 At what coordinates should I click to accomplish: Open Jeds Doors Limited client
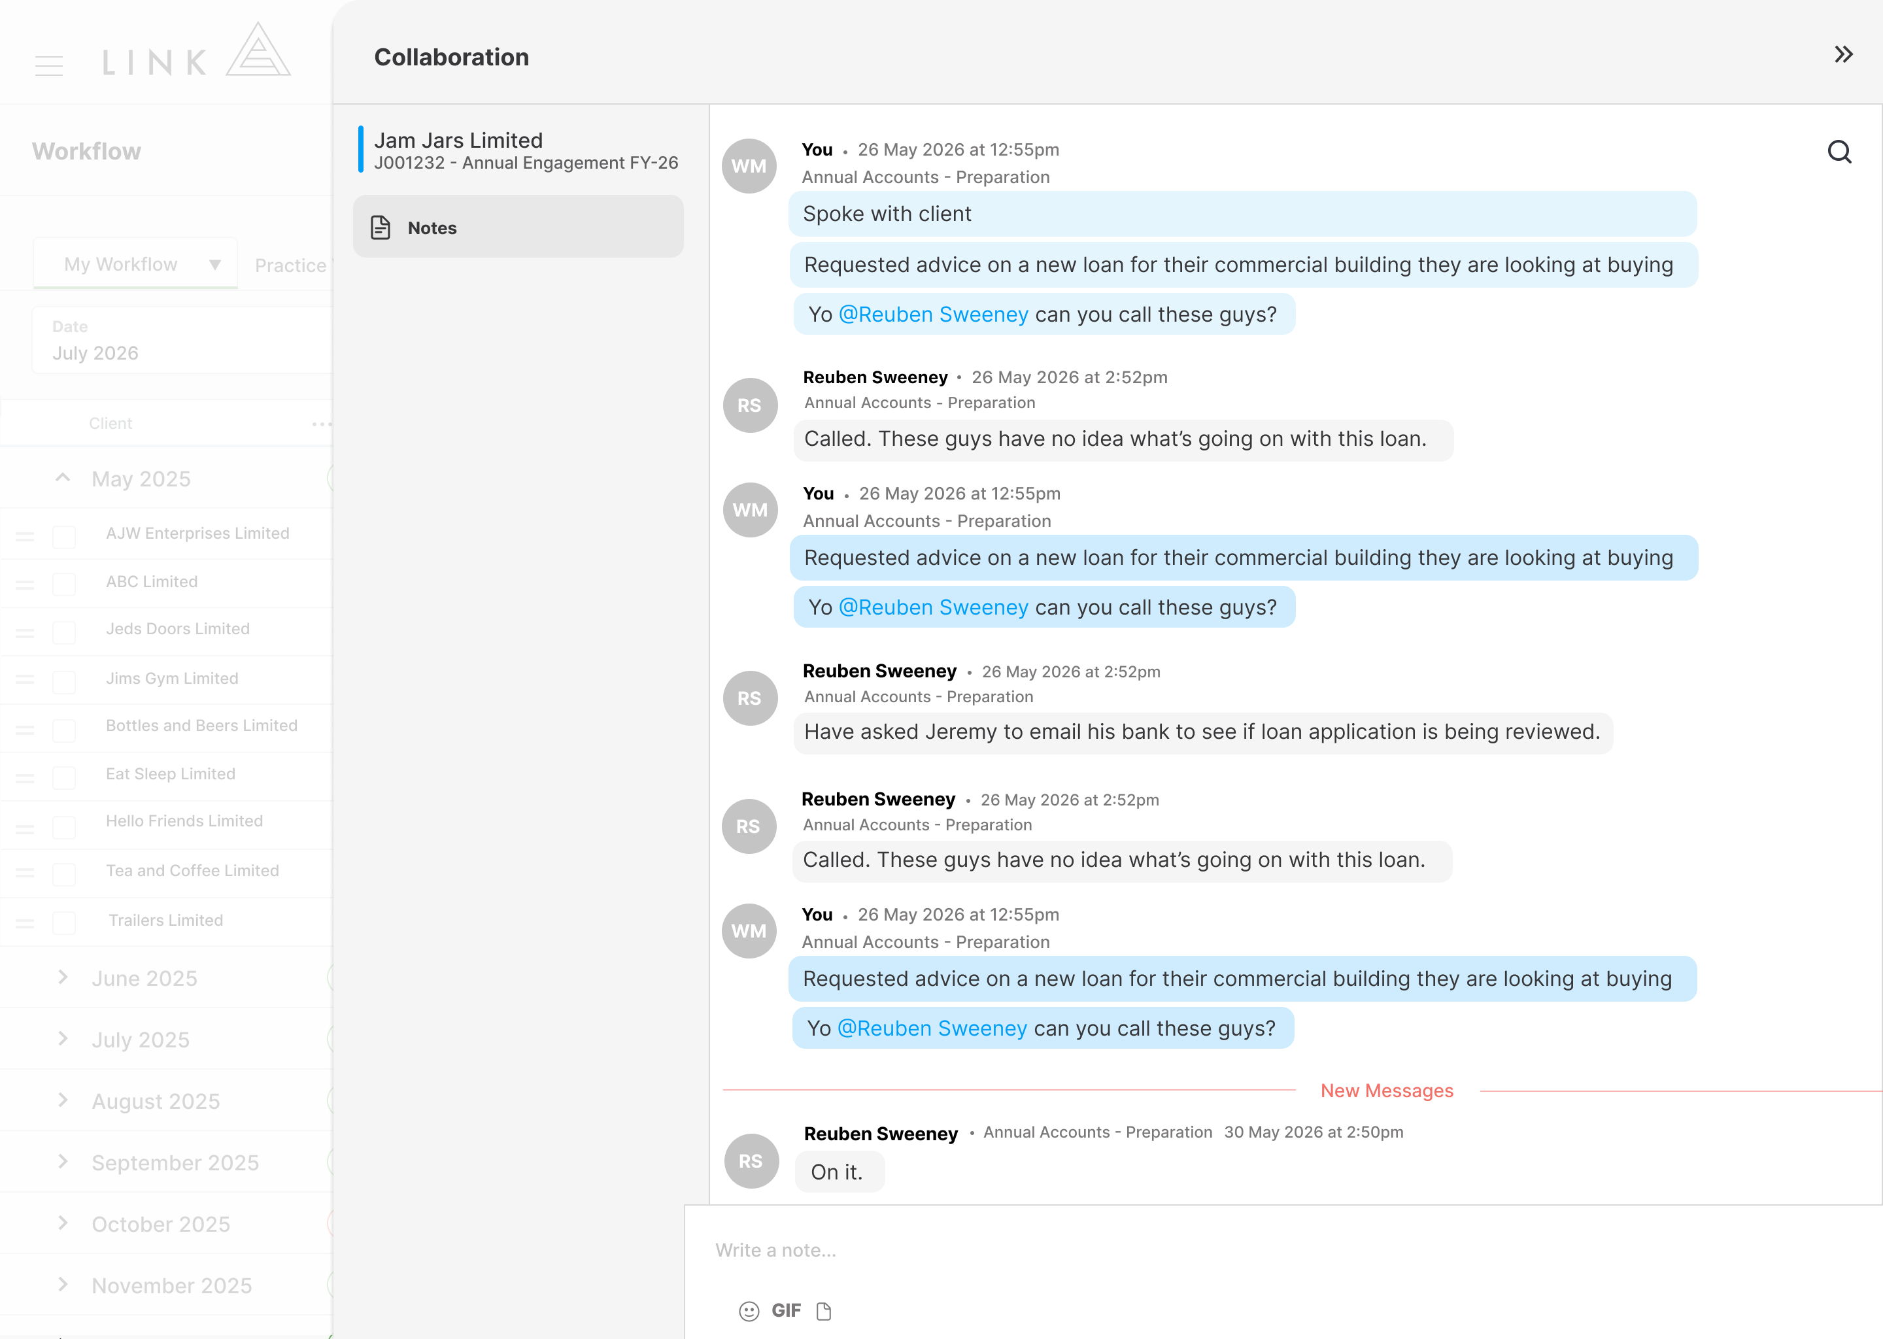tap(178, 629)
